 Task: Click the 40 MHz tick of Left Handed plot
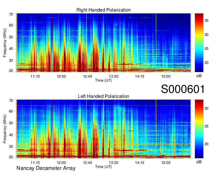(x=11, y=135)
